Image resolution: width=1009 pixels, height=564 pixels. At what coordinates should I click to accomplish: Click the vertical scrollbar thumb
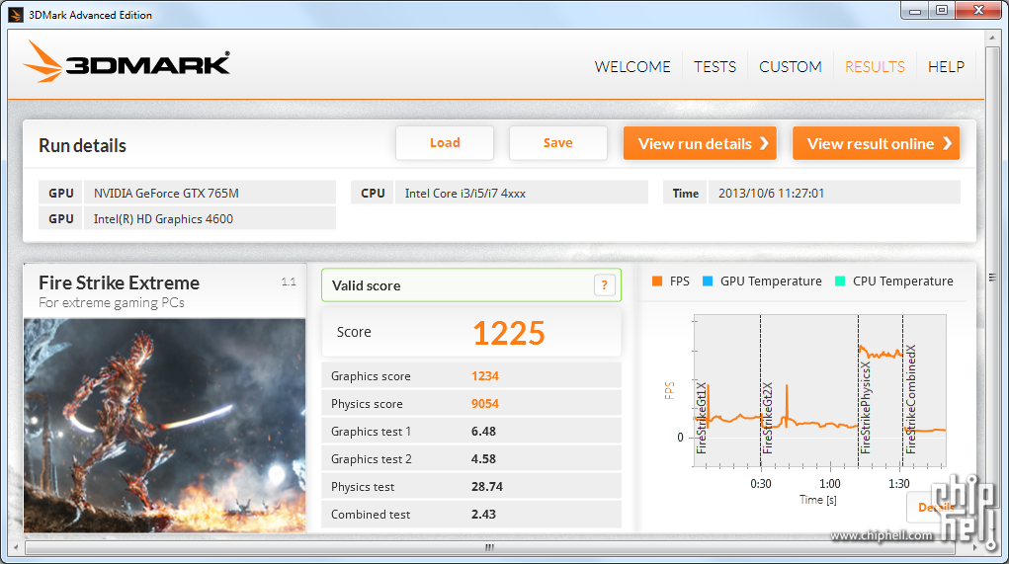991,278
